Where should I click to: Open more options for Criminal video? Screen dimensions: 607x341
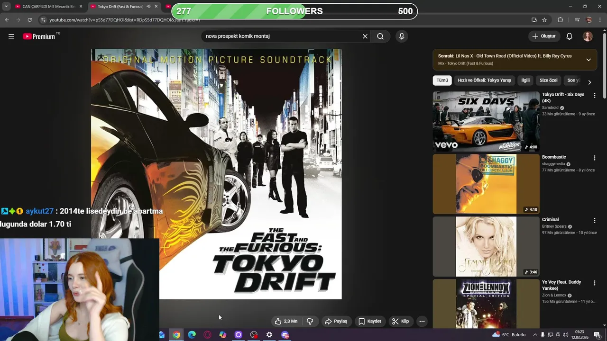pos(594,220)
